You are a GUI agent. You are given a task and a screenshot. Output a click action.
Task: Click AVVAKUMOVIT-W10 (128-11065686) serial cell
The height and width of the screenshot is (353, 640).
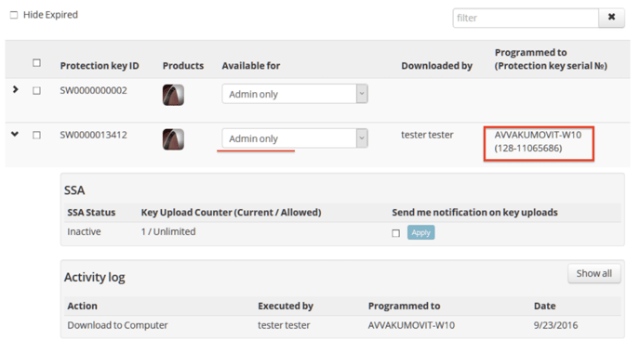click(538, 141)
